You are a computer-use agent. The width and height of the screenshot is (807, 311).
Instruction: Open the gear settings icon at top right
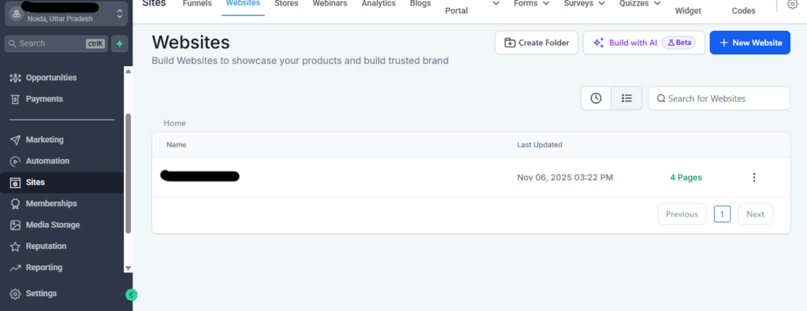pos(792,4)
